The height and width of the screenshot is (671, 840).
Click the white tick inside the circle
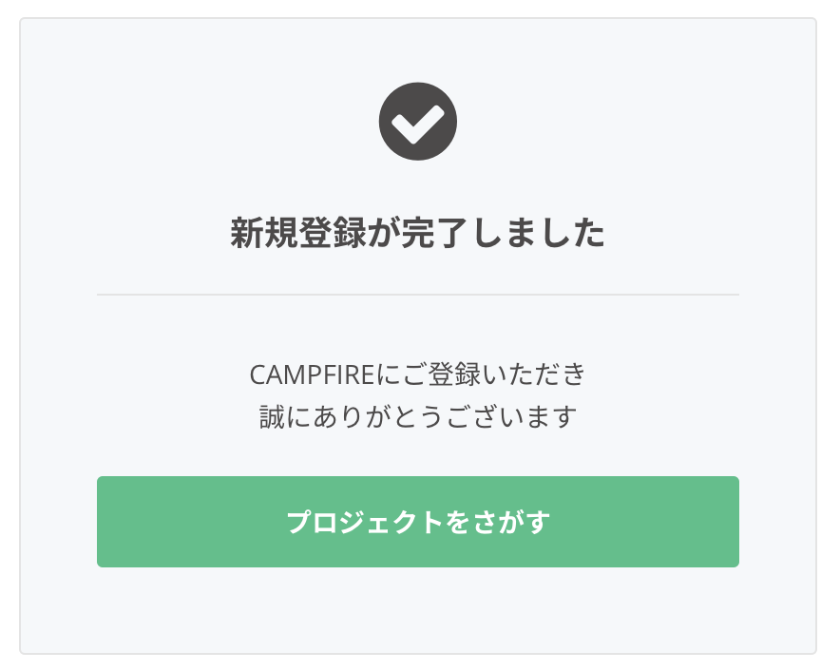pyautogui.click(x=418, y=123)
